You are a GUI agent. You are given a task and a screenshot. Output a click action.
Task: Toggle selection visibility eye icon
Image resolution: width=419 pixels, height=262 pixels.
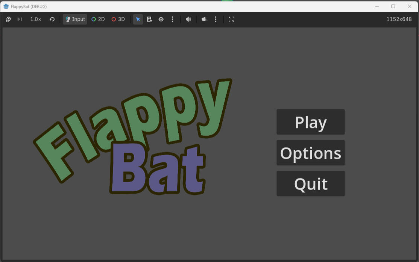coord(161,19)
